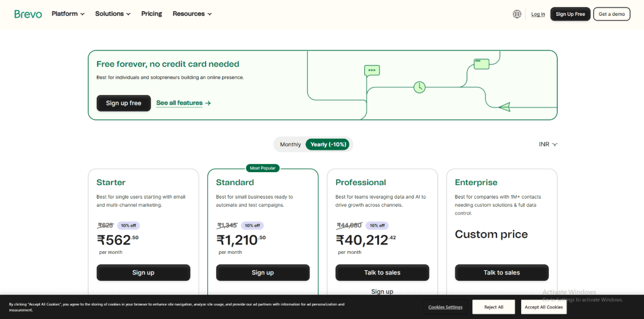Switch billing to Monthly
Image resolution: width=644 pixels, height=319 pixels.
click(x=290, y=145)
